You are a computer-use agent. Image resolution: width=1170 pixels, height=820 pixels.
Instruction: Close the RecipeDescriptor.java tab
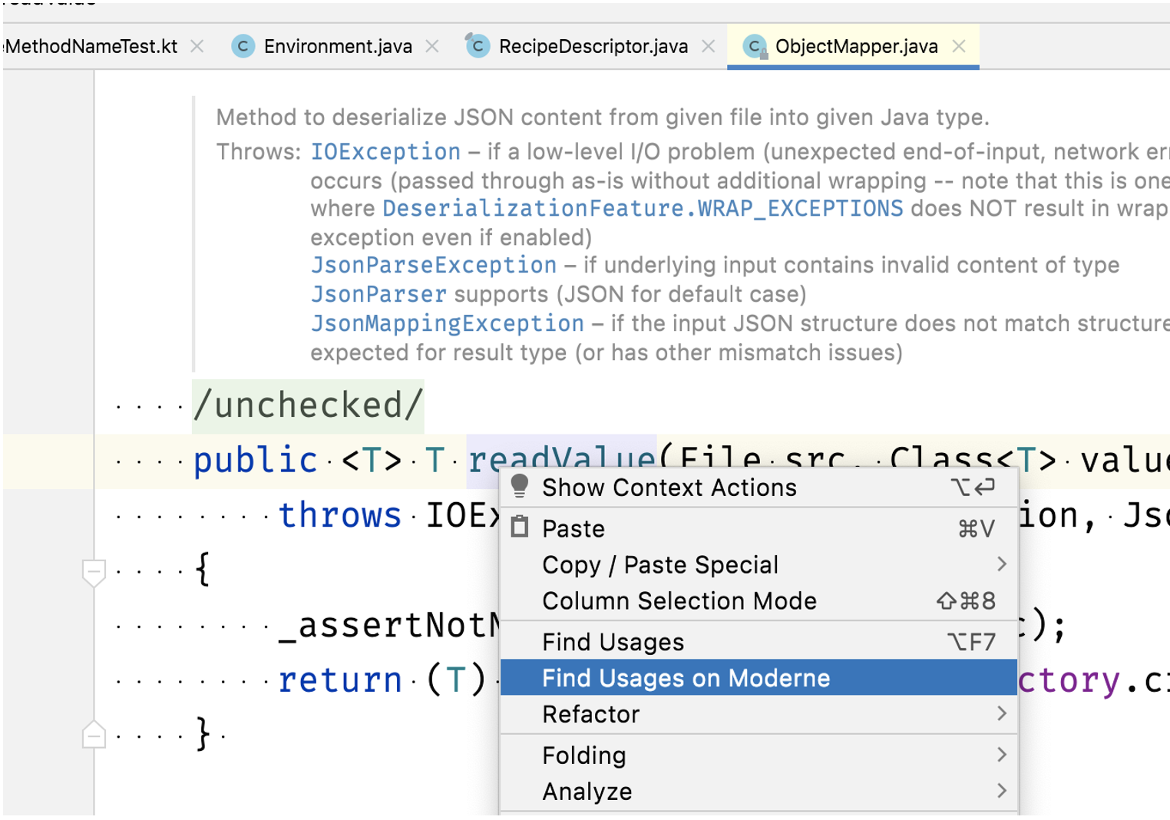[x=709, y=47]
